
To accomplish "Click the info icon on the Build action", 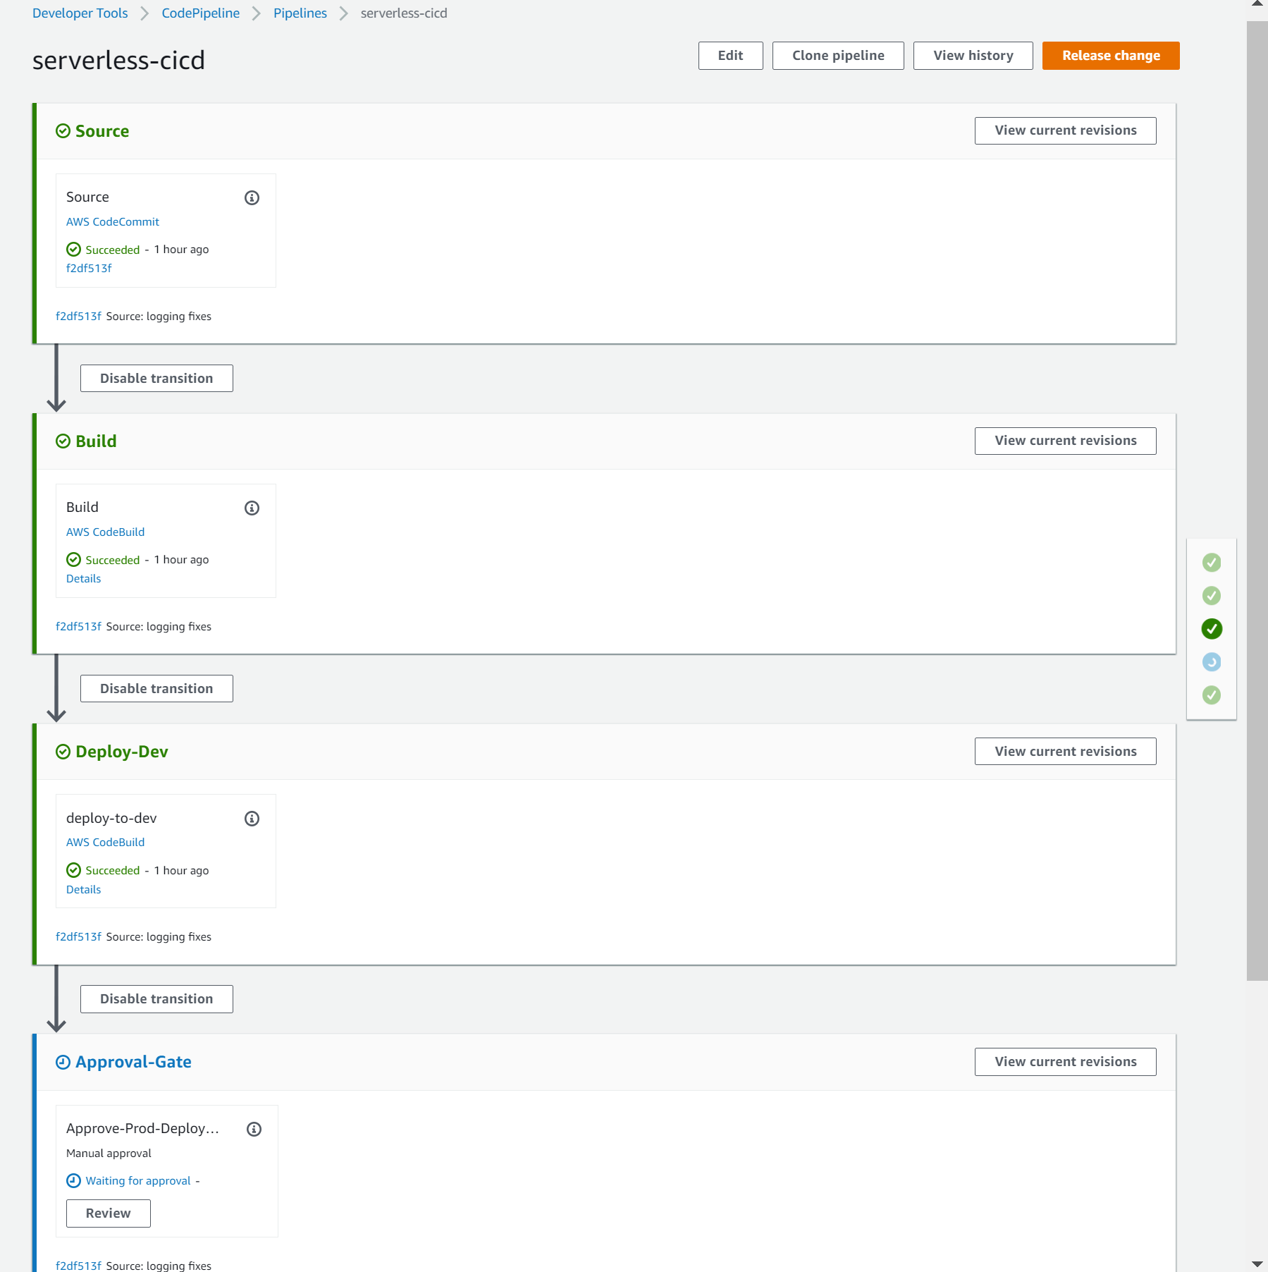I will 252,508.
